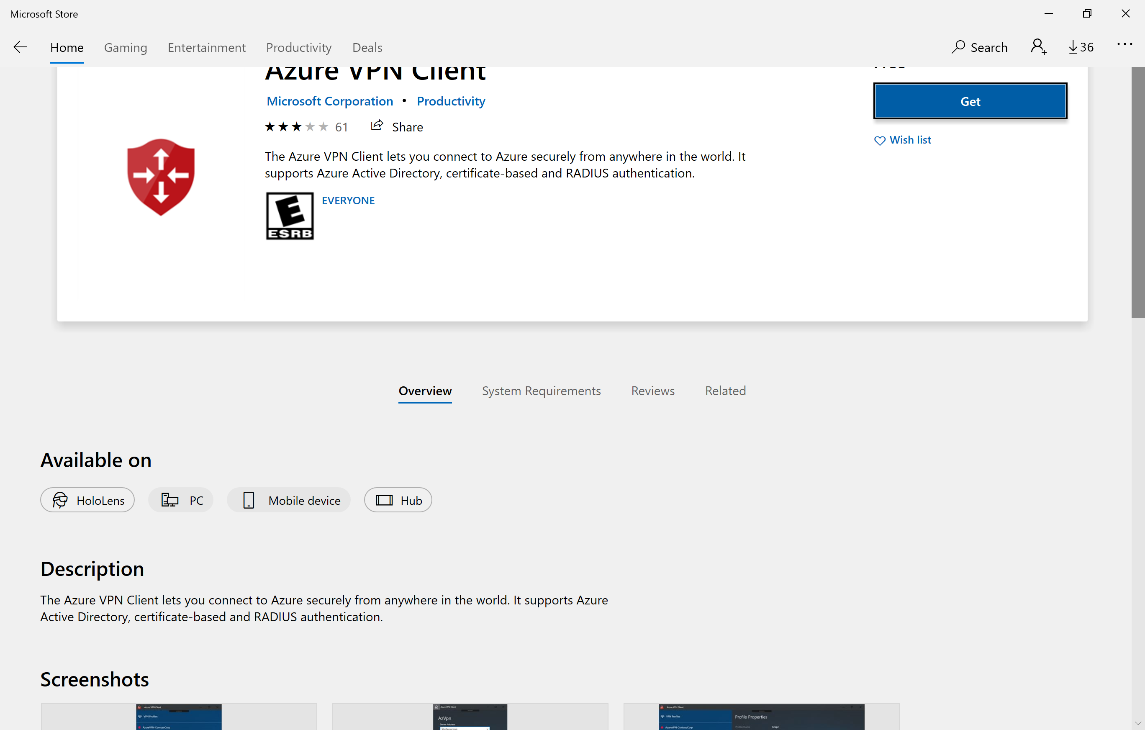Restore down the Microsoft Store window
The height and width of the screenshot is (730, 1145).
point(1087,14)
